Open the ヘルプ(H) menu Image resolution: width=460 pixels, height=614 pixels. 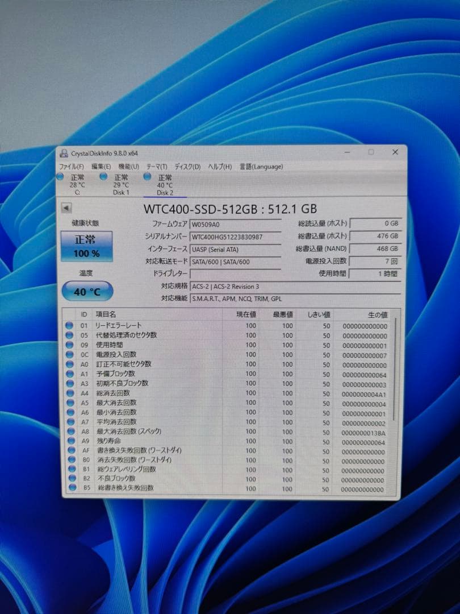220,167
